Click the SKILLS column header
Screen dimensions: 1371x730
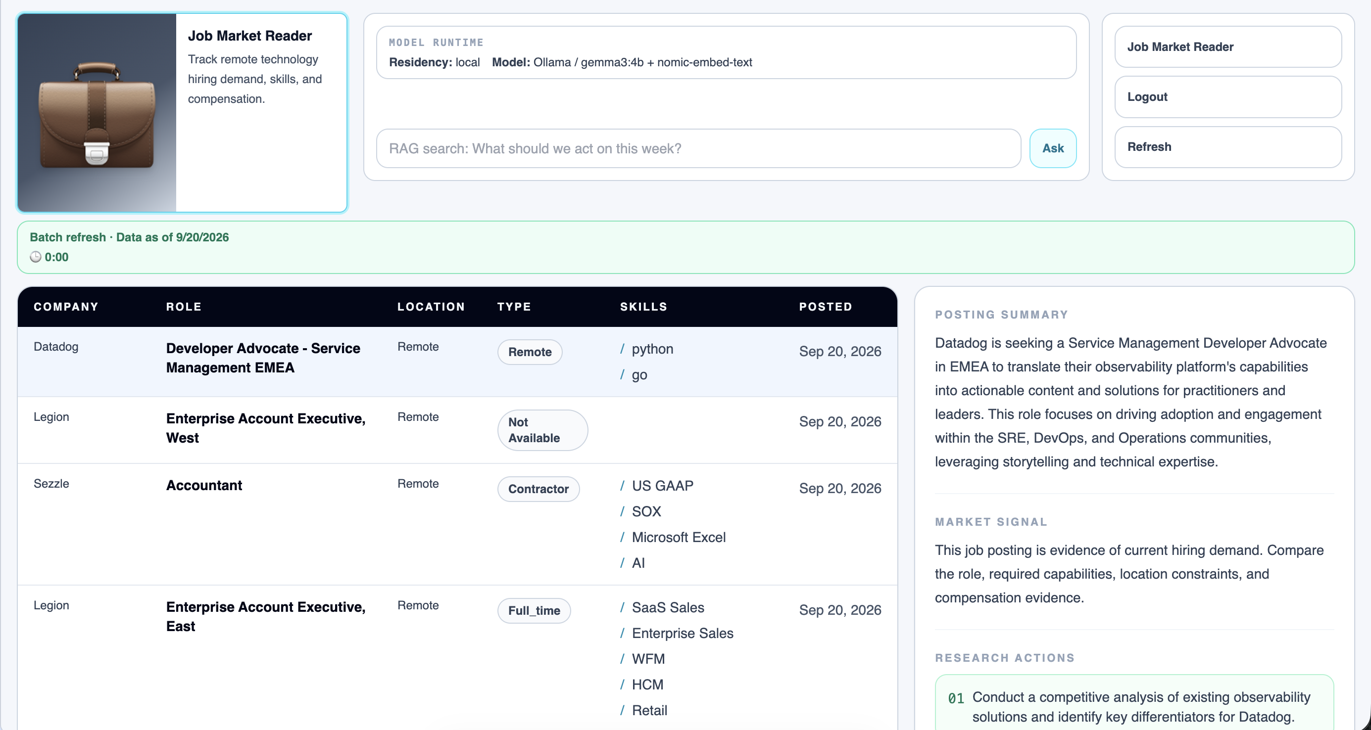(x=643, y=307)
